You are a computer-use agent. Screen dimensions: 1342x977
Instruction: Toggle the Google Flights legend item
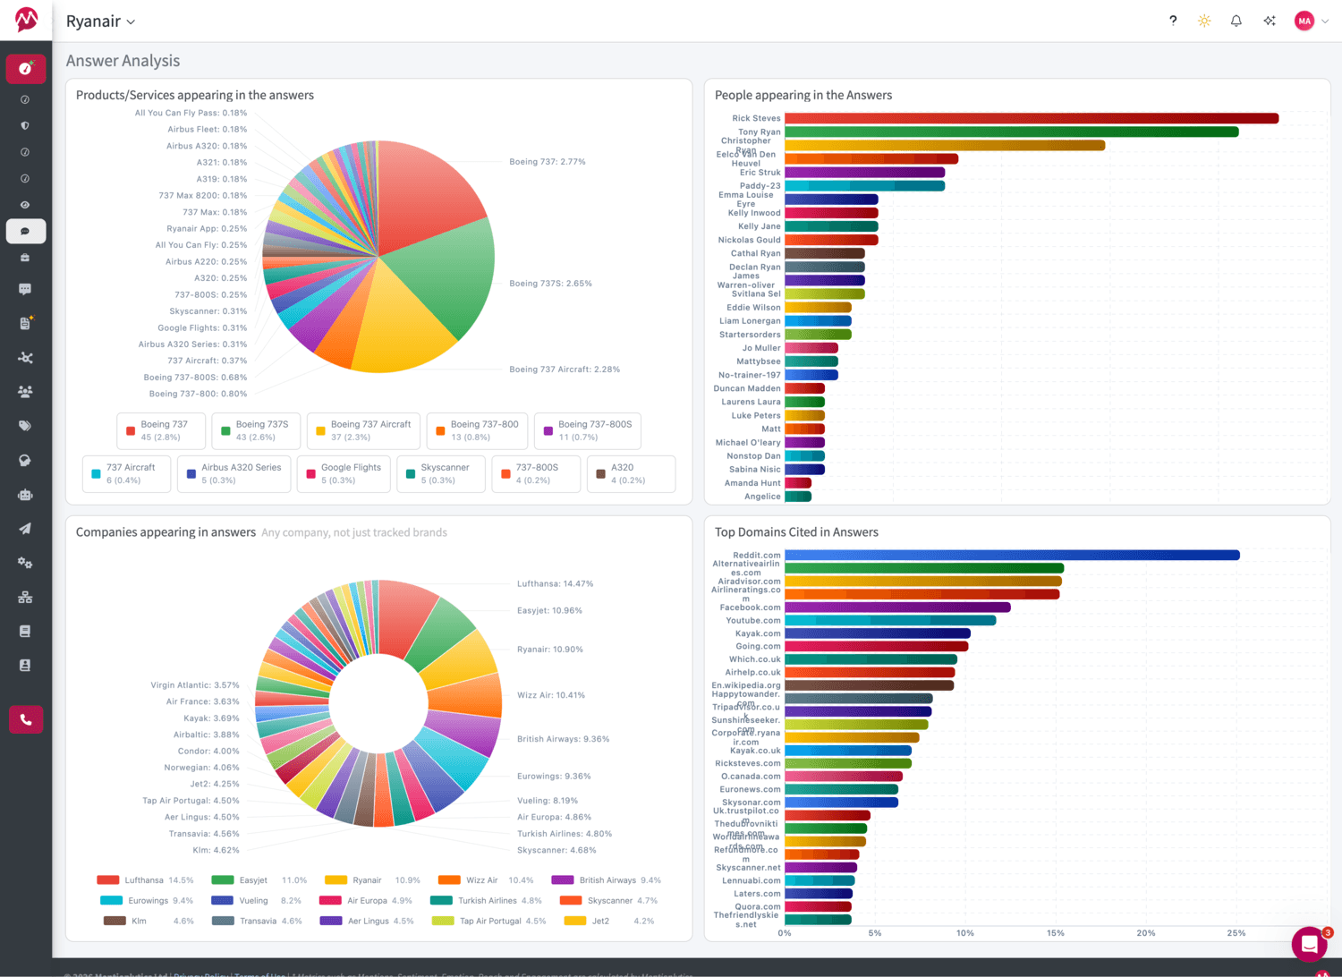pos(344,473)
